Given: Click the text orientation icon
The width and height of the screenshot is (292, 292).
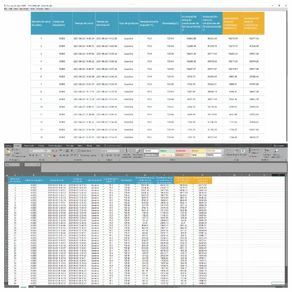Looking at the screenshot, I should [x=72, y=151].
